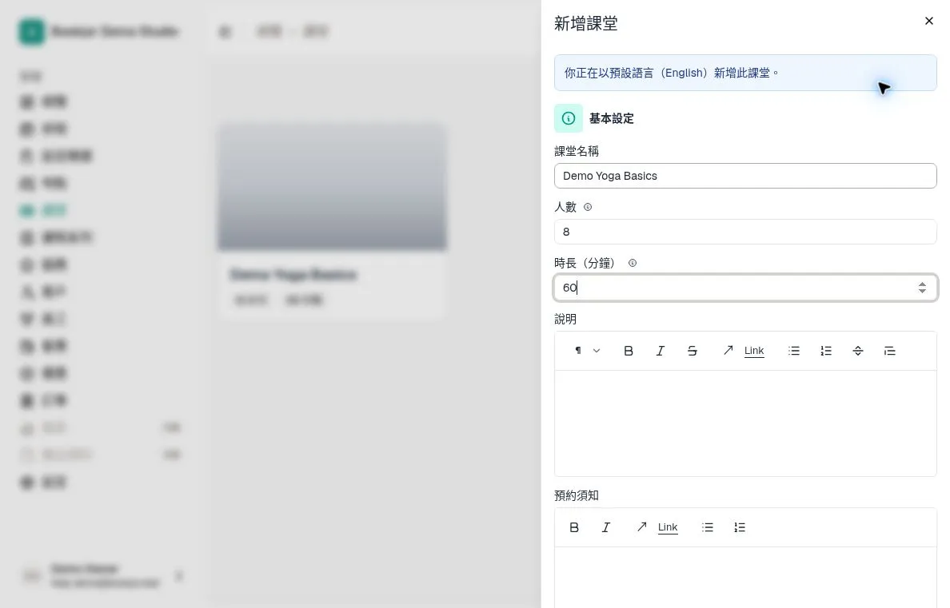Insert Link in 說明 editor toolbar

click(744, 351)
